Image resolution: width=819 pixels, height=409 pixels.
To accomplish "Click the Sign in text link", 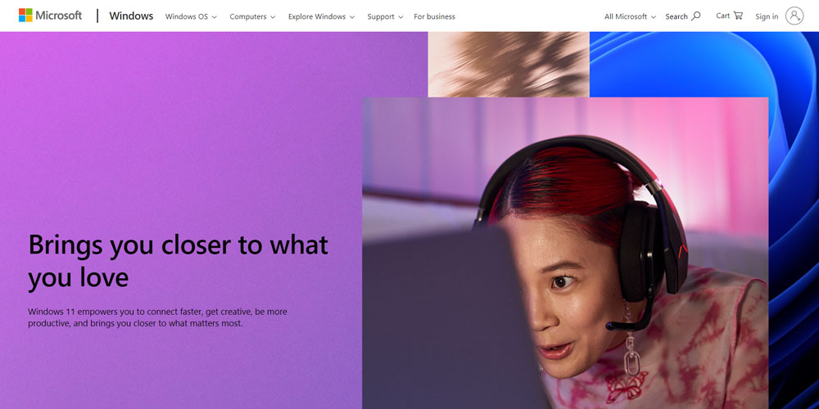I will coord(767,16).
